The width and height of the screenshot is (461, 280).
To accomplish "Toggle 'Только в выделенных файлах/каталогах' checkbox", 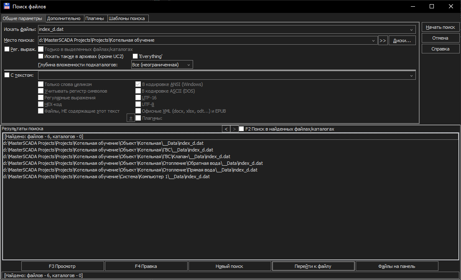I will [x=41, y=49].
